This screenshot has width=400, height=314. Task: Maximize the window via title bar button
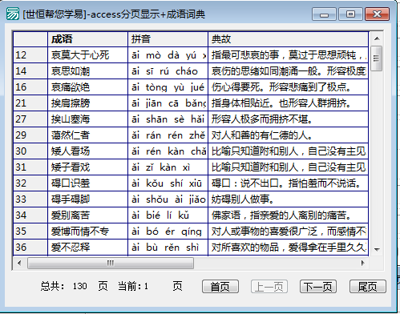(350, 14)
